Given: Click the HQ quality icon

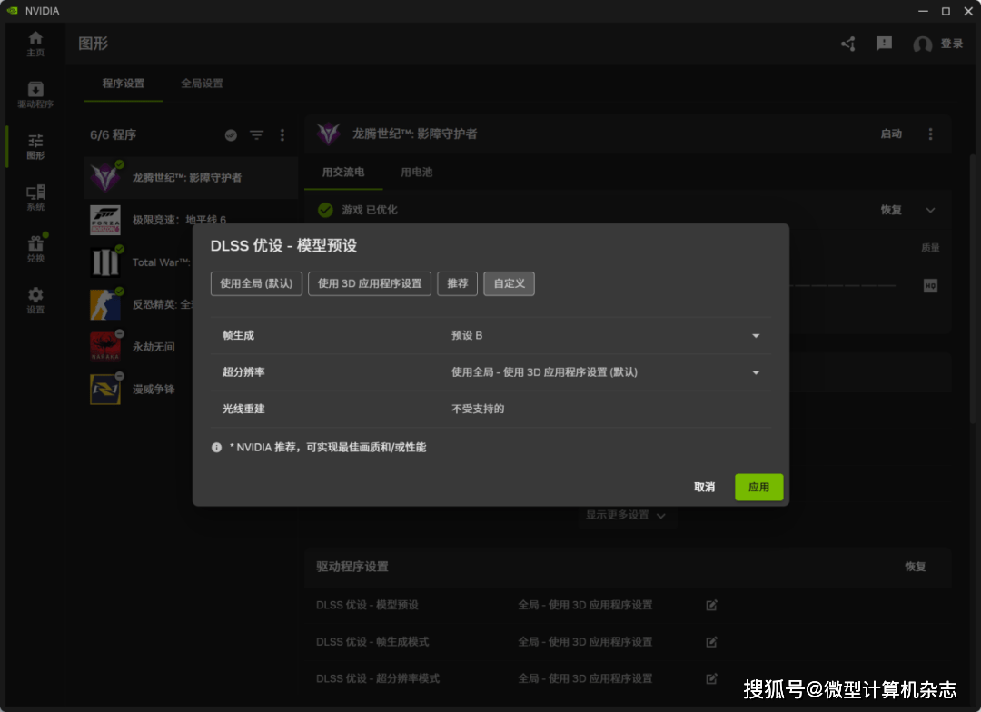Looking at the screenshot, I should coord(930,286).
